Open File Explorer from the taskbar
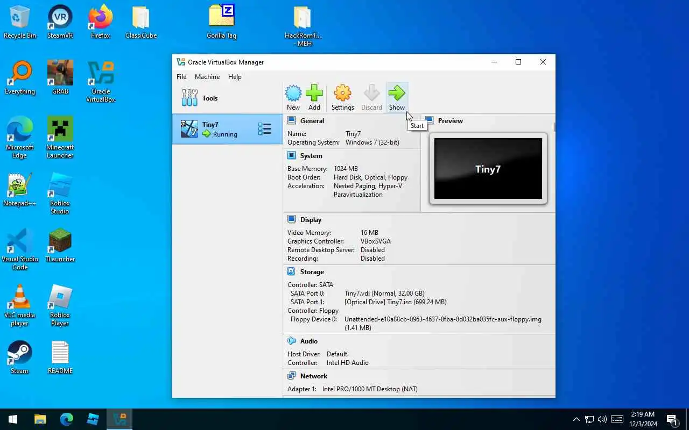Image resolution: width=689 pixels, height=430 pixels. point(40,419)
